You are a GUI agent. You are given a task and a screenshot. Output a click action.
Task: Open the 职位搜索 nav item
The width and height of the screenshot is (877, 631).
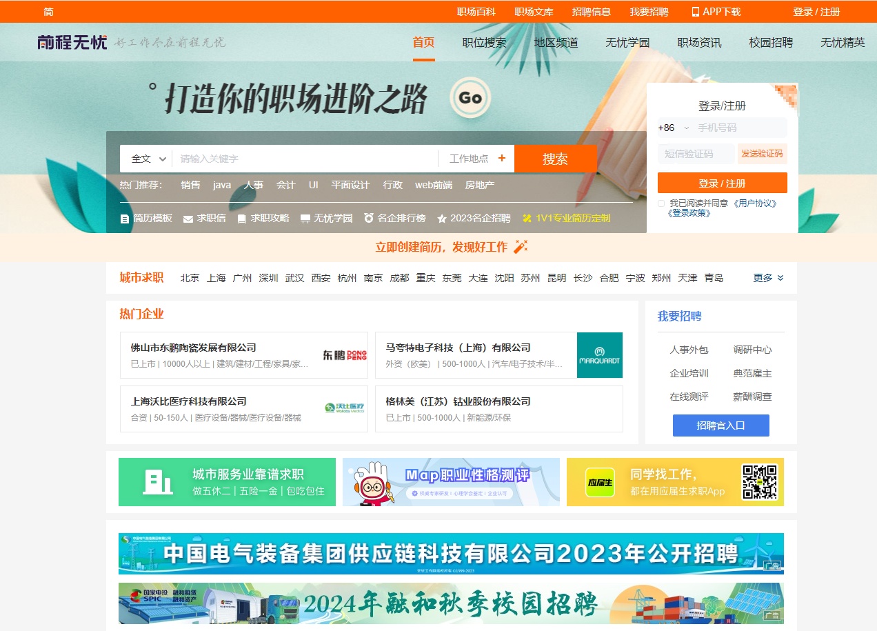[x=484, y=42]
